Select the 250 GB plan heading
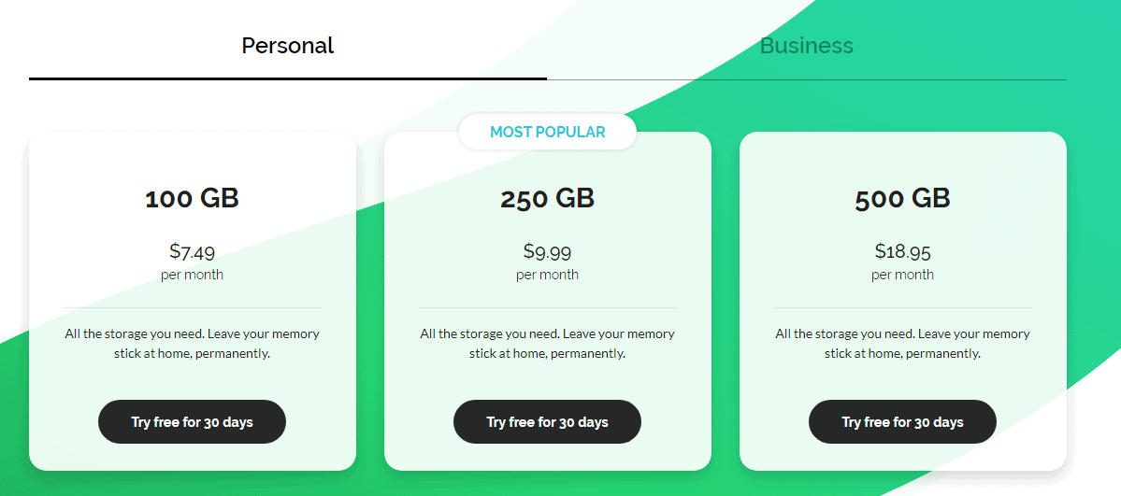 (547, 198)
